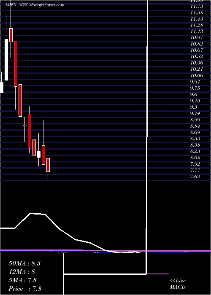Click the 9.45 price axis label
Image resolution: width=211 pixels, height=295 pixels.
tap(195, 101)
